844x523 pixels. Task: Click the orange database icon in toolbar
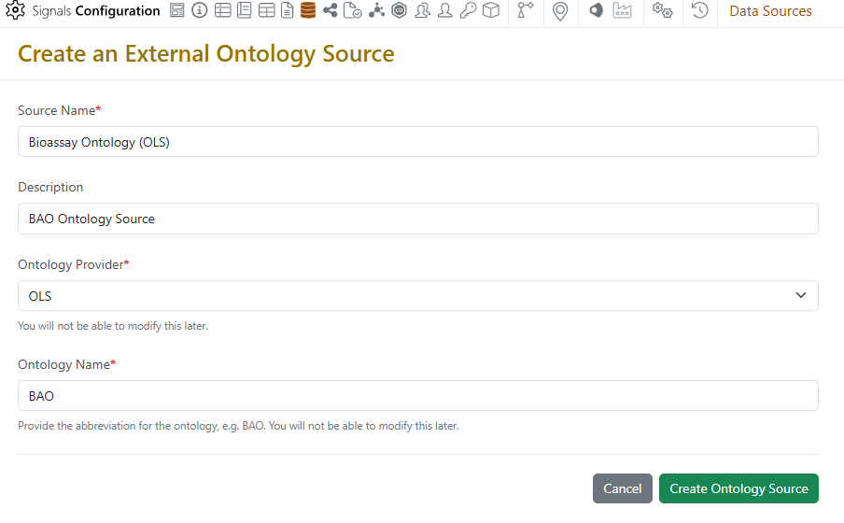(308, 11)
